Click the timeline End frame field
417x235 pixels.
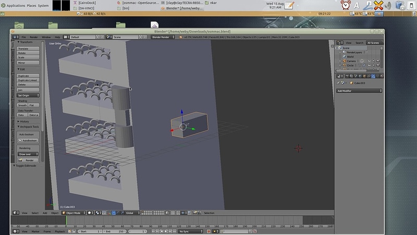[x=115, y=231]
